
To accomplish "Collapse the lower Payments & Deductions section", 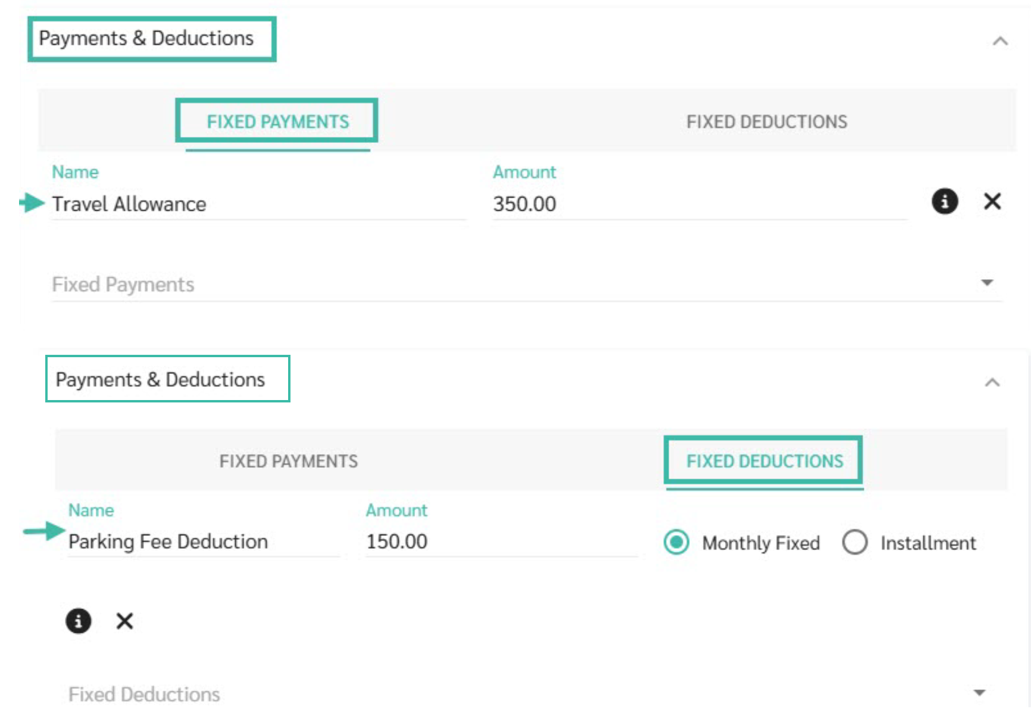I will tap(992, 382).
